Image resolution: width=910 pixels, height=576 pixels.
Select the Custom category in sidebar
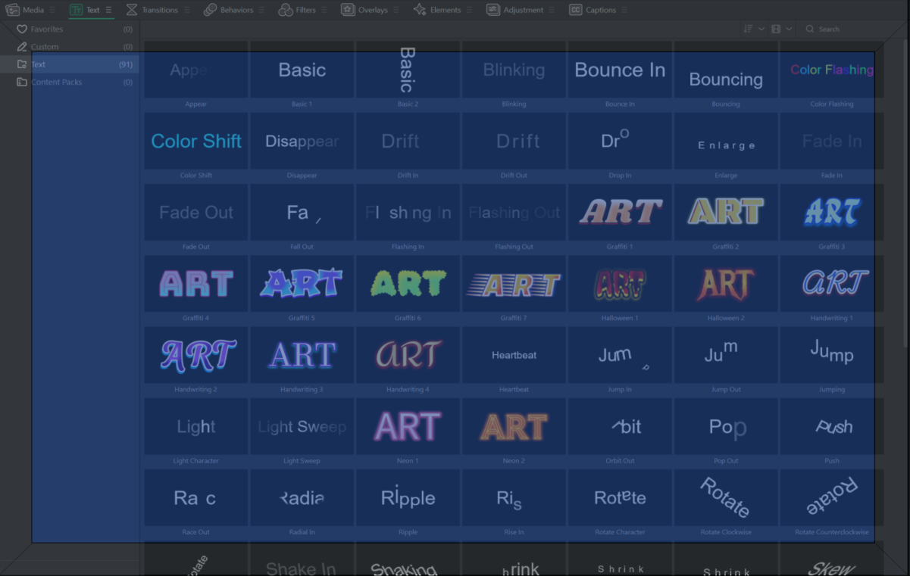pos(44,47)
